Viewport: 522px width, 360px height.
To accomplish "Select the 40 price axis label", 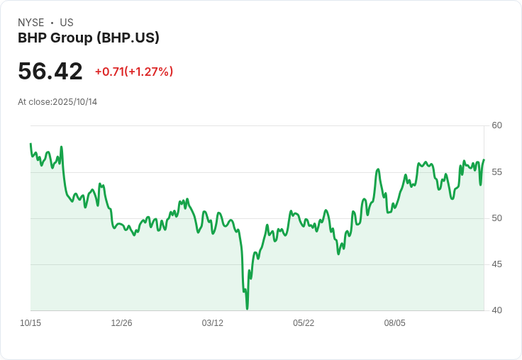I will pos(497,310).
